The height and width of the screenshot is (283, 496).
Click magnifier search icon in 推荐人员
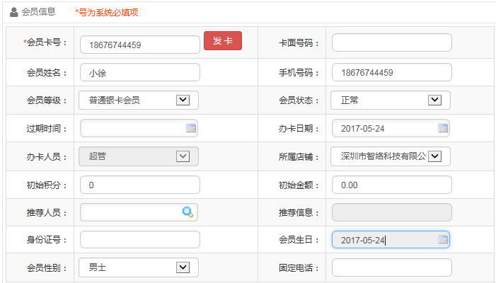point(188,212)
